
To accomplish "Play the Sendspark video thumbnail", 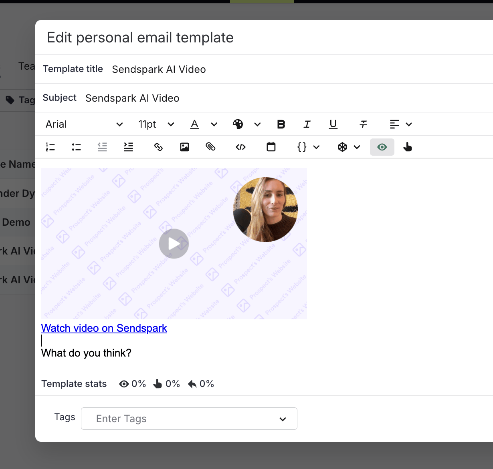I will [174, 244].
